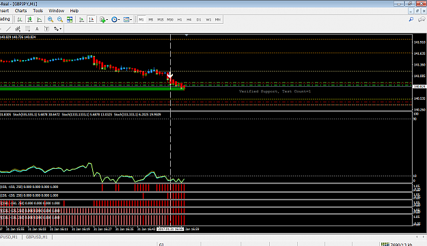
Task: Expand the arrows tool dropdown arrow
Action: click(x=60, y=29)
